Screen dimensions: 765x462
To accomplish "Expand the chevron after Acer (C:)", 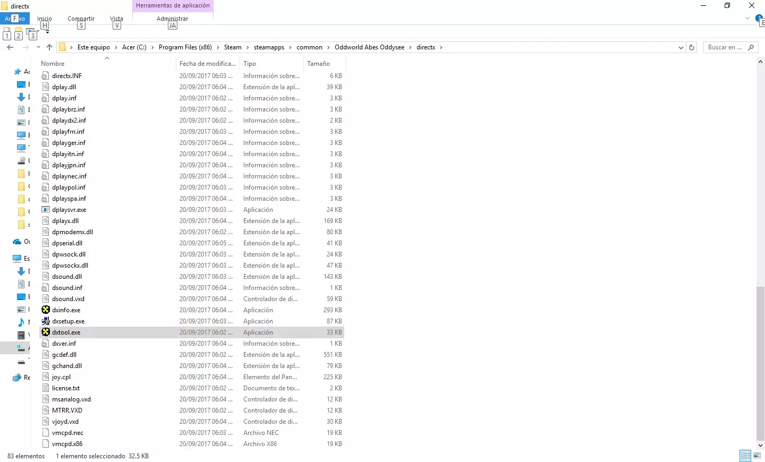I will point(152,47).
